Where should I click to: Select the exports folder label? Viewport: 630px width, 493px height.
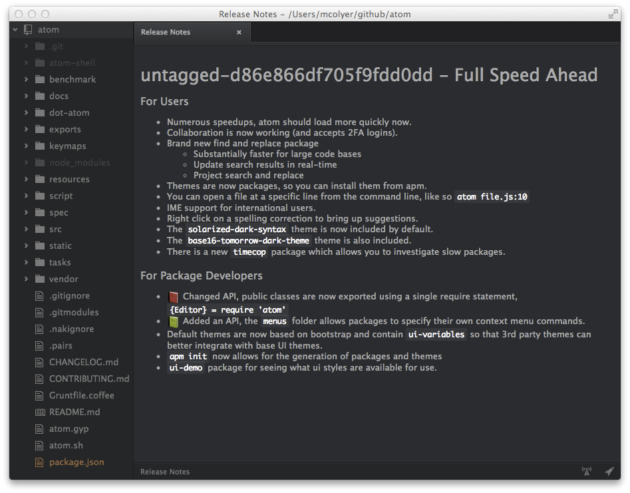coord(65,129)
